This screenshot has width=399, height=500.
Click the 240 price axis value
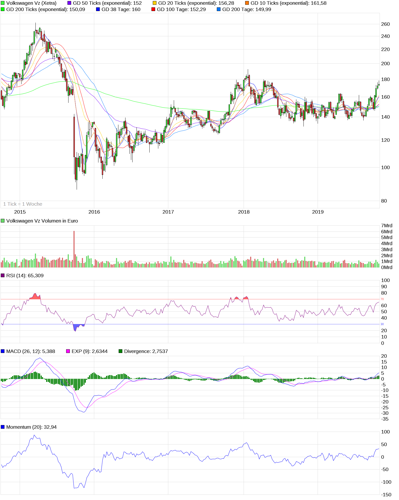point(385,36)
